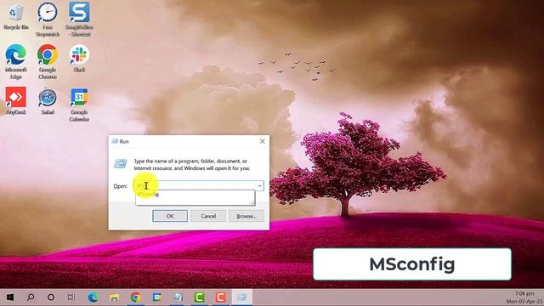Open the green Camtasia taskbar icon

point(200,297)
